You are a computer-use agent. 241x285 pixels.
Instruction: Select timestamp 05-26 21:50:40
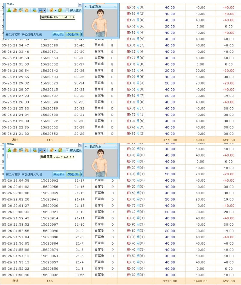[15, 275]
